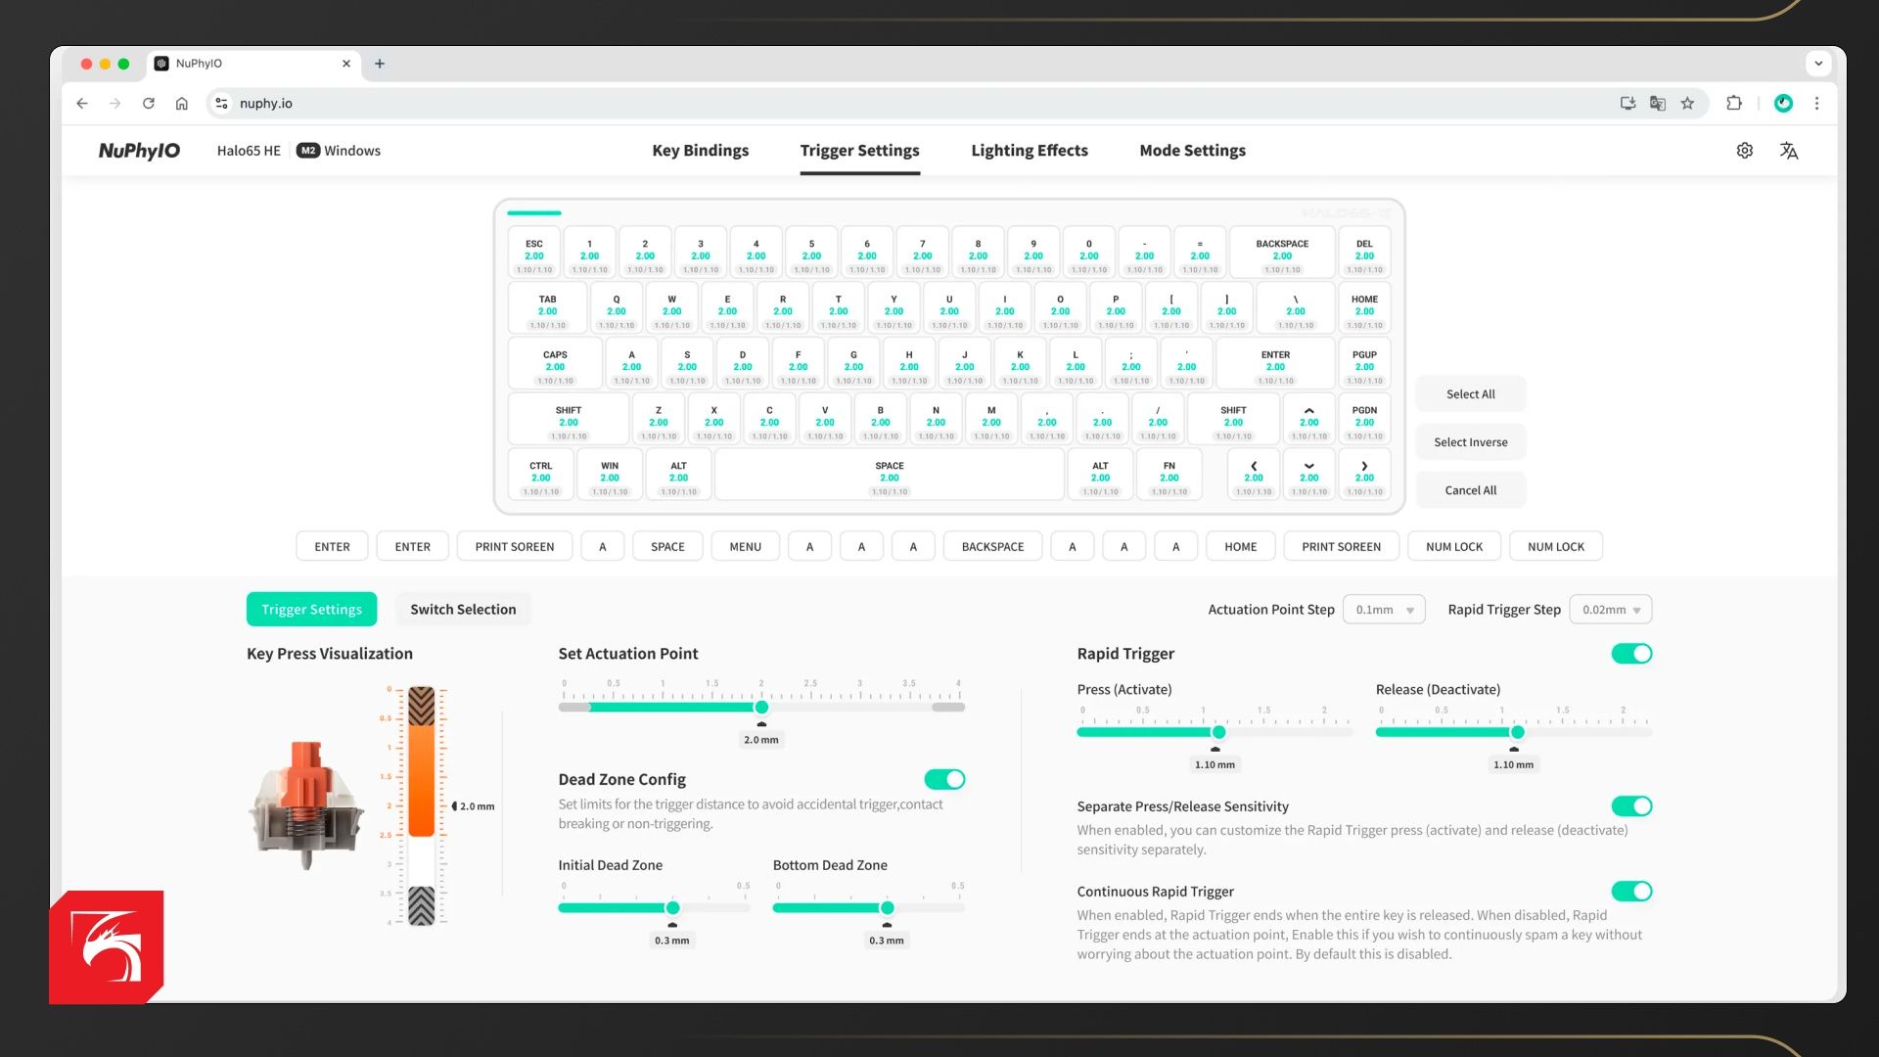Bookmark the page with the star icon
Screen dimensions: 1879x1057
point(1687,103)
